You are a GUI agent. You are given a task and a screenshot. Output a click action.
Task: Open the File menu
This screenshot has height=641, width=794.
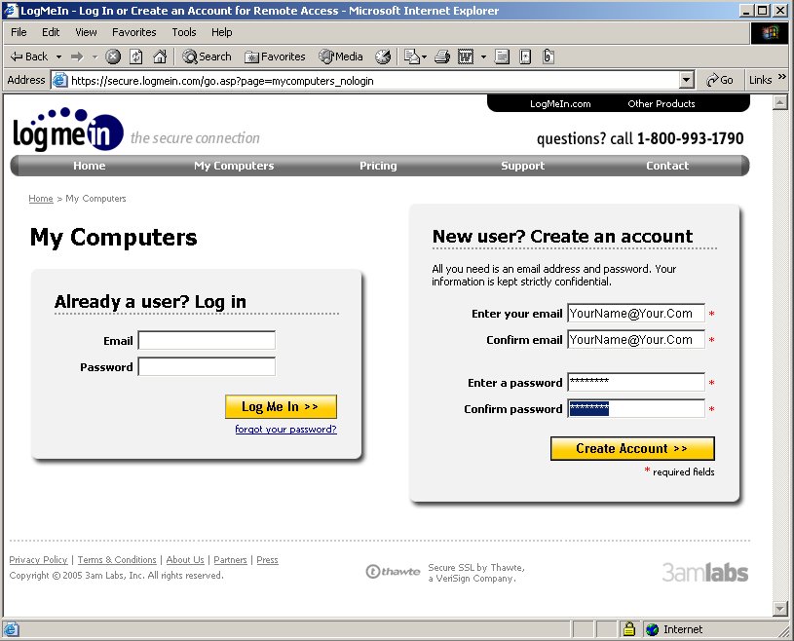(x=19, y=32)
